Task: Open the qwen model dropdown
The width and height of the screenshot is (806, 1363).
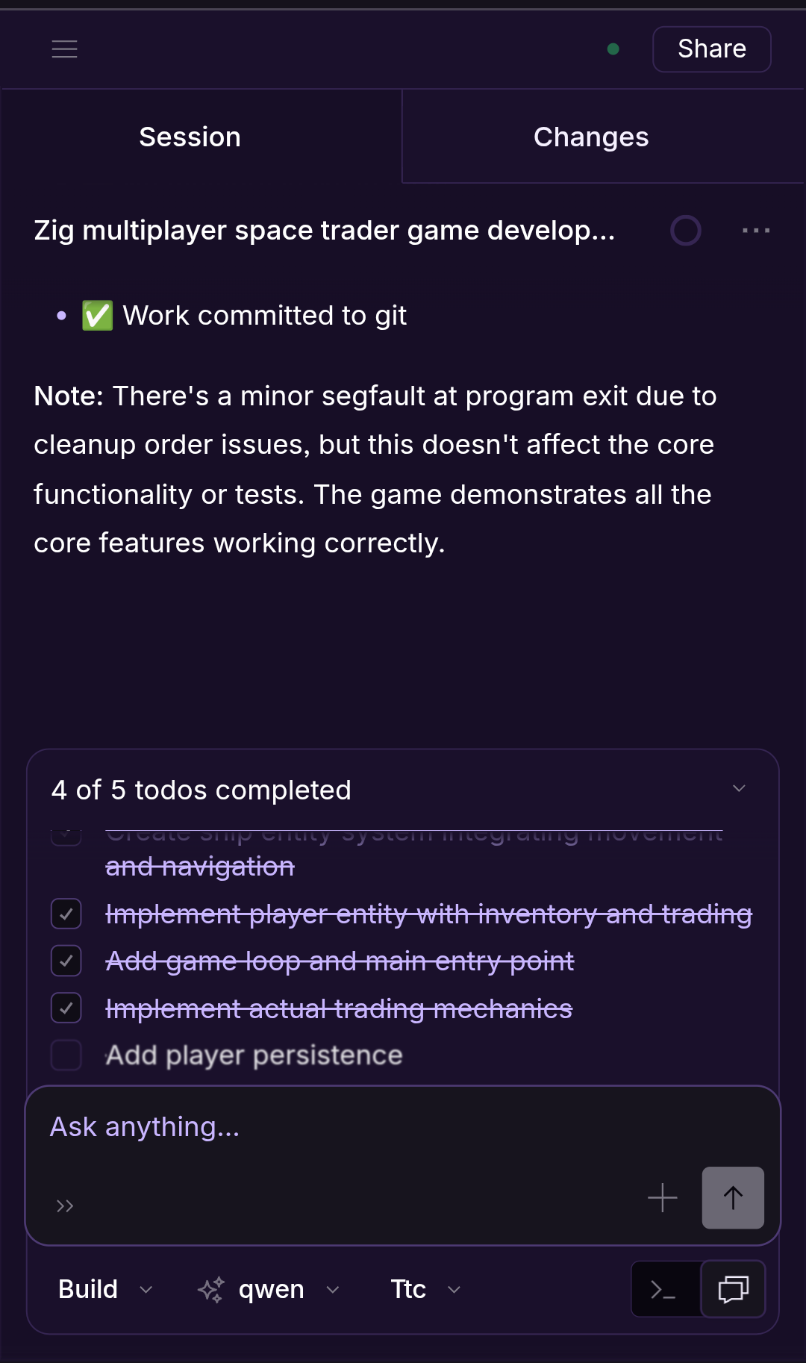Action: [x=269, y=1289]
